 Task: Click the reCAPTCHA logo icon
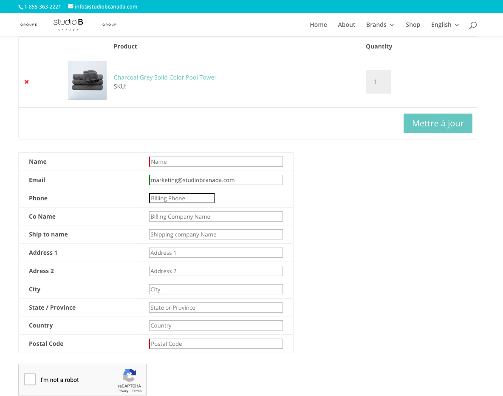pos(130,376)
